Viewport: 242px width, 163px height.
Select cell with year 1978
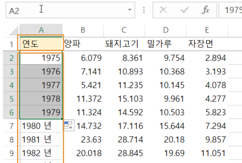click(41, 98)
